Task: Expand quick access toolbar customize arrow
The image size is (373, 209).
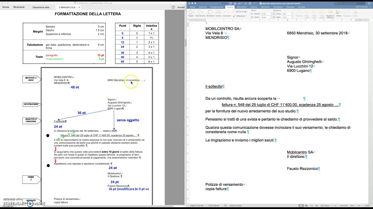Action: pos(254,3)
